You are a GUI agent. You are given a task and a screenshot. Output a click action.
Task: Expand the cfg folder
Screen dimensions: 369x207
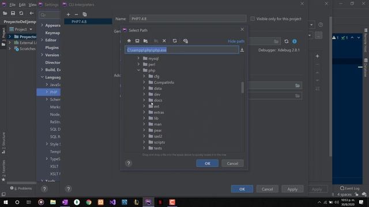point(144,76)
